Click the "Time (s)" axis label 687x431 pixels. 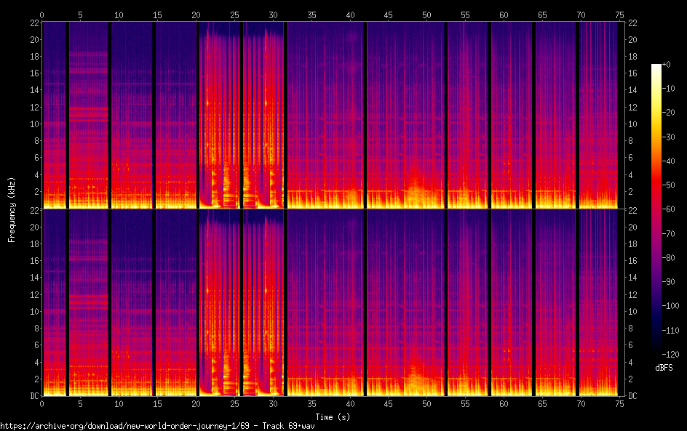(333, 416)
